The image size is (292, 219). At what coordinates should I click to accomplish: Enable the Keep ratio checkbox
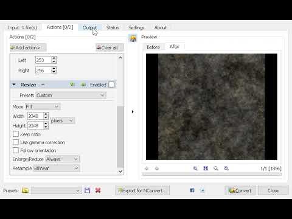16,134
